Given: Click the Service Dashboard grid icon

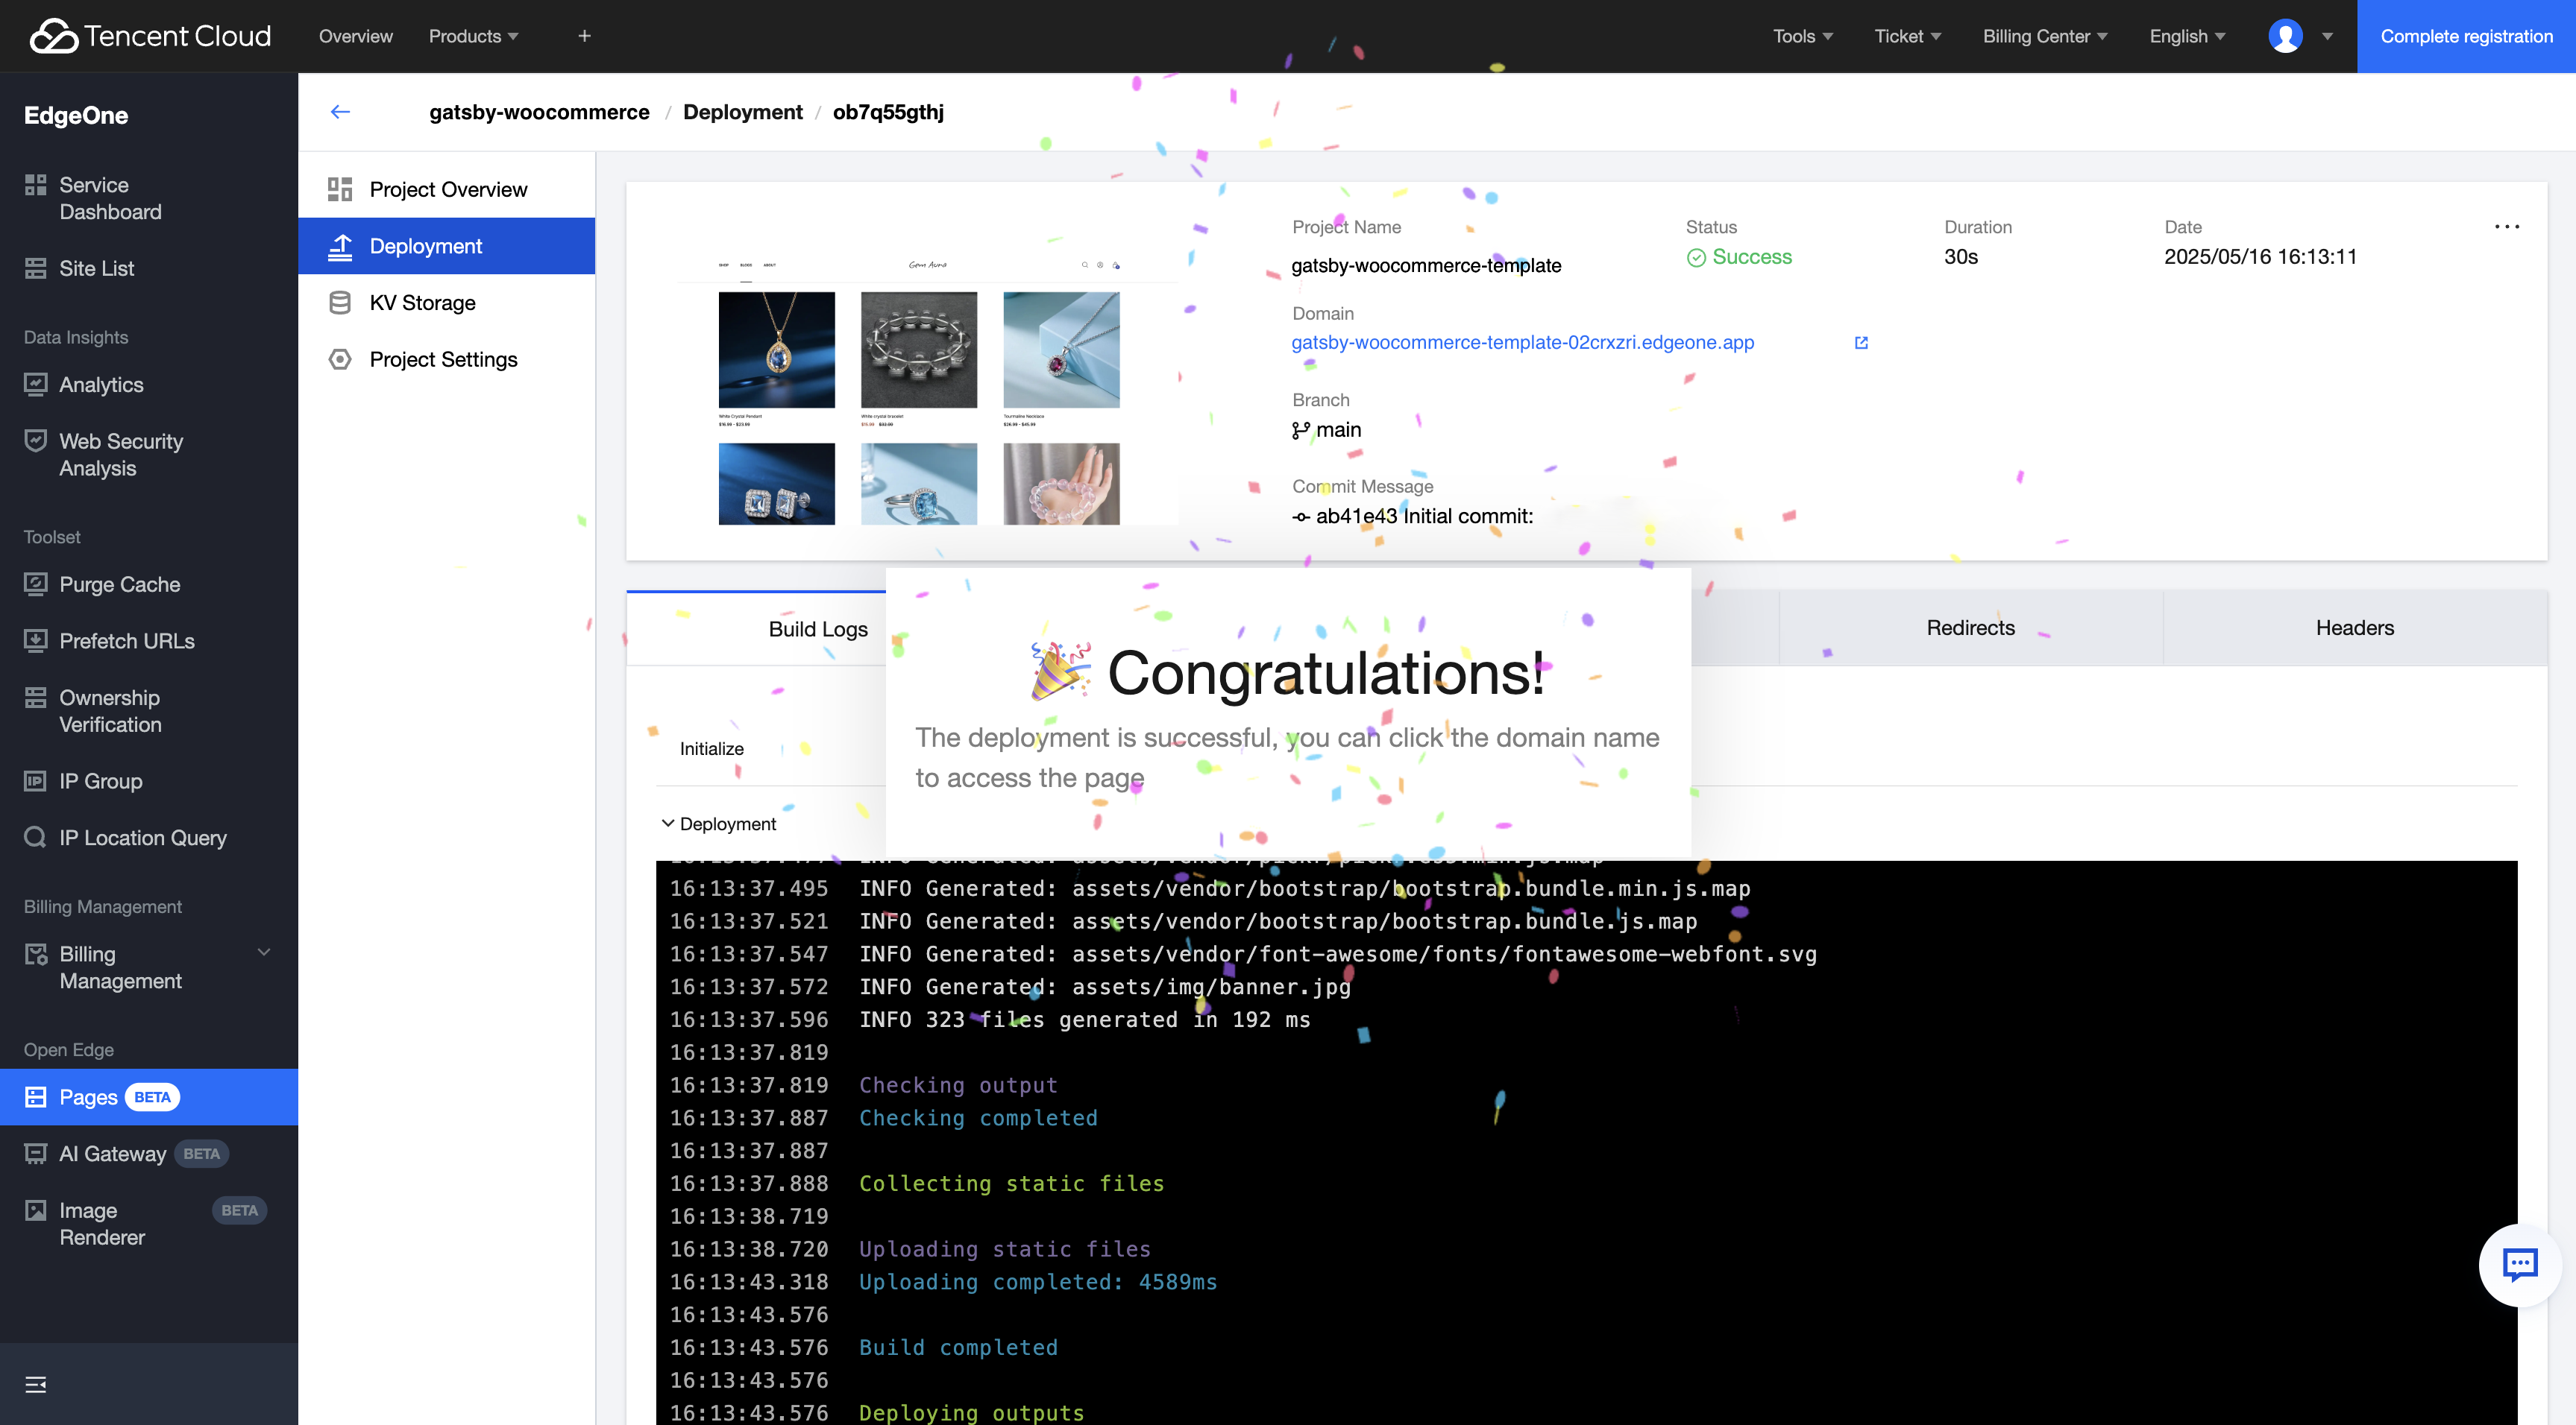Looking at the screenshot, I should 36,185.
